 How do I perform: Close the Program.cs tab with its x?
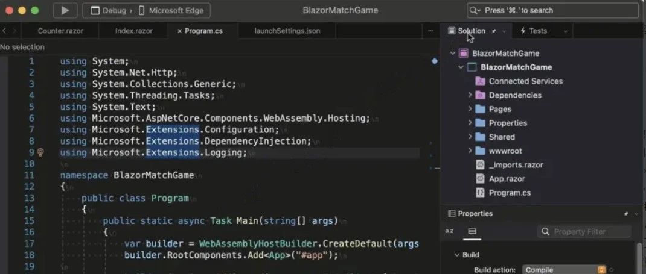179,31
